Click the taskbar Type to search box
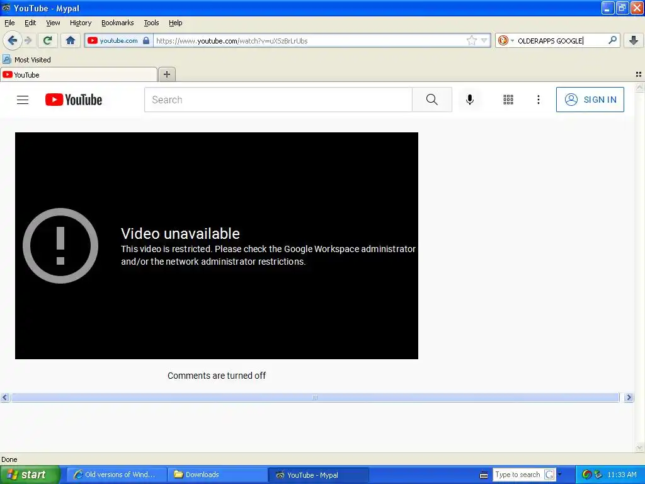Image resolution: width=645 pixels, height=484 pixels. 518,475
